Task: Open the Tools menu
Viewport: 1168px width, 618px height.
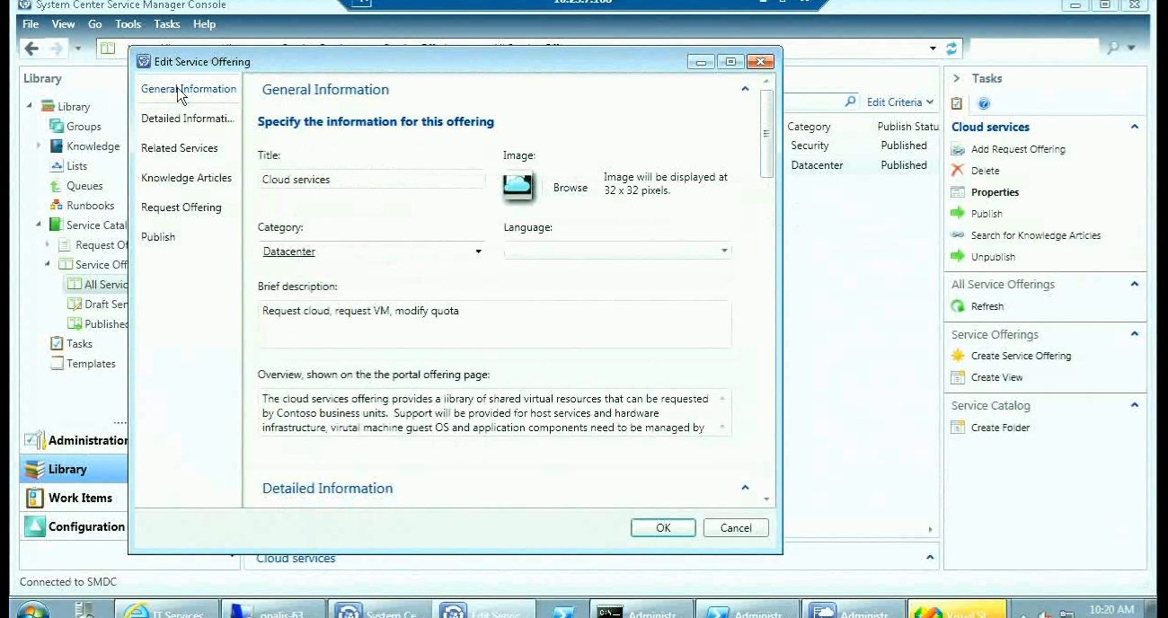Action: tap(128, 24)
